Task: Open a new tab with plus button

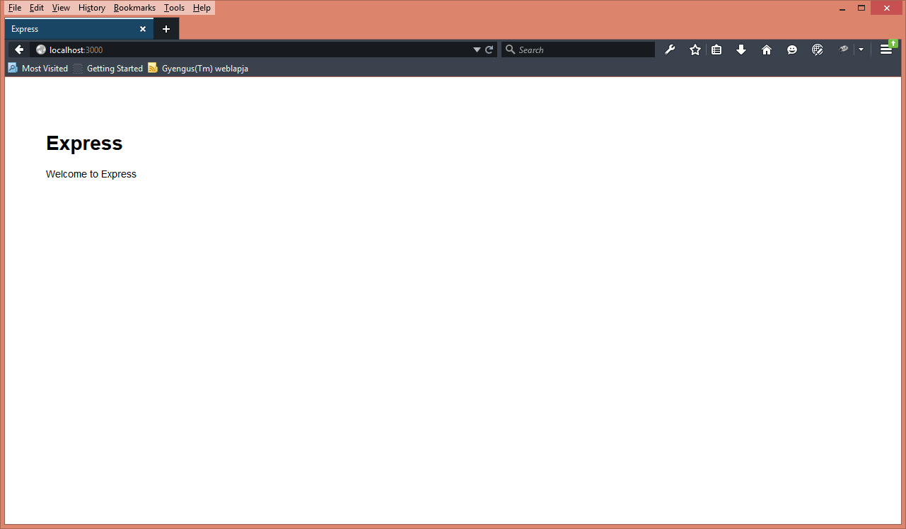Action: pyautogui.click(x=166, y=29)
